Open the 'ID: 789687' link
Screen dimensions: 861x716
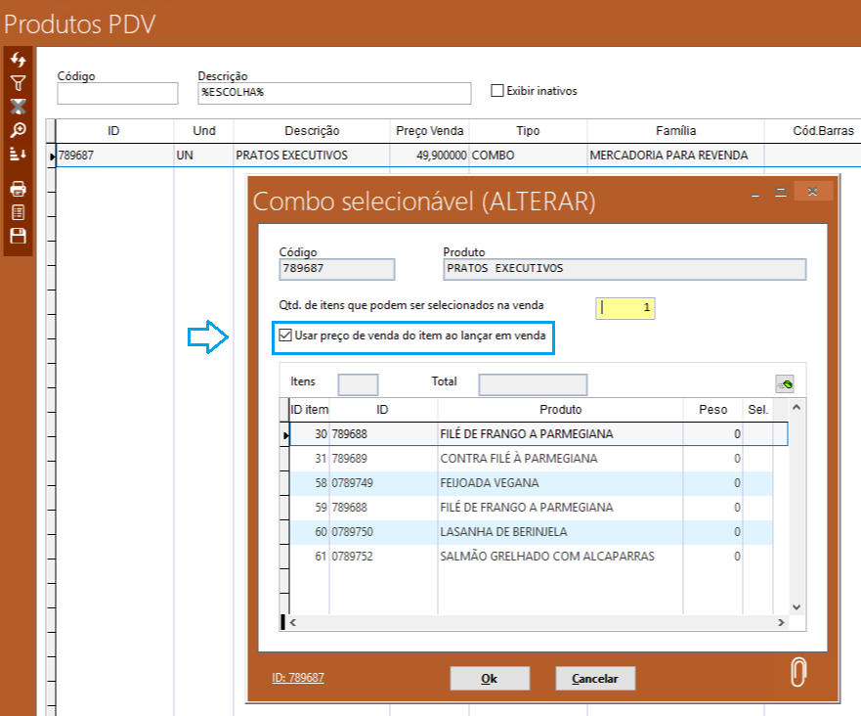coord(298,677)
